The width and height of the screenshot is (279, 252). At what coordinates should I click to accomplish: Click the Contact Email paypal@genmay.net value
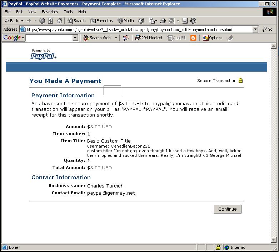coord(111,193)
